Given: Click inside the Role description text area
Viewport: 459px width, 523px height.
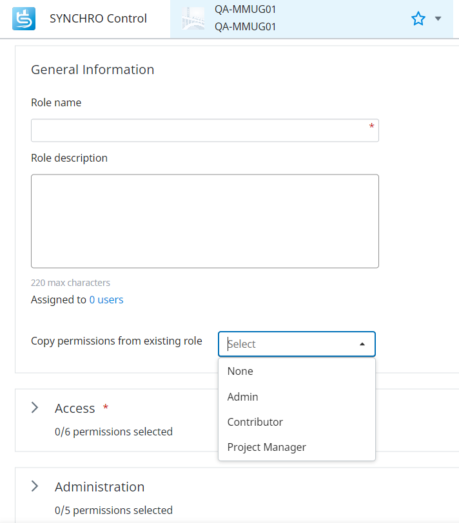Looking at the screenshot, I should (205, 221).
